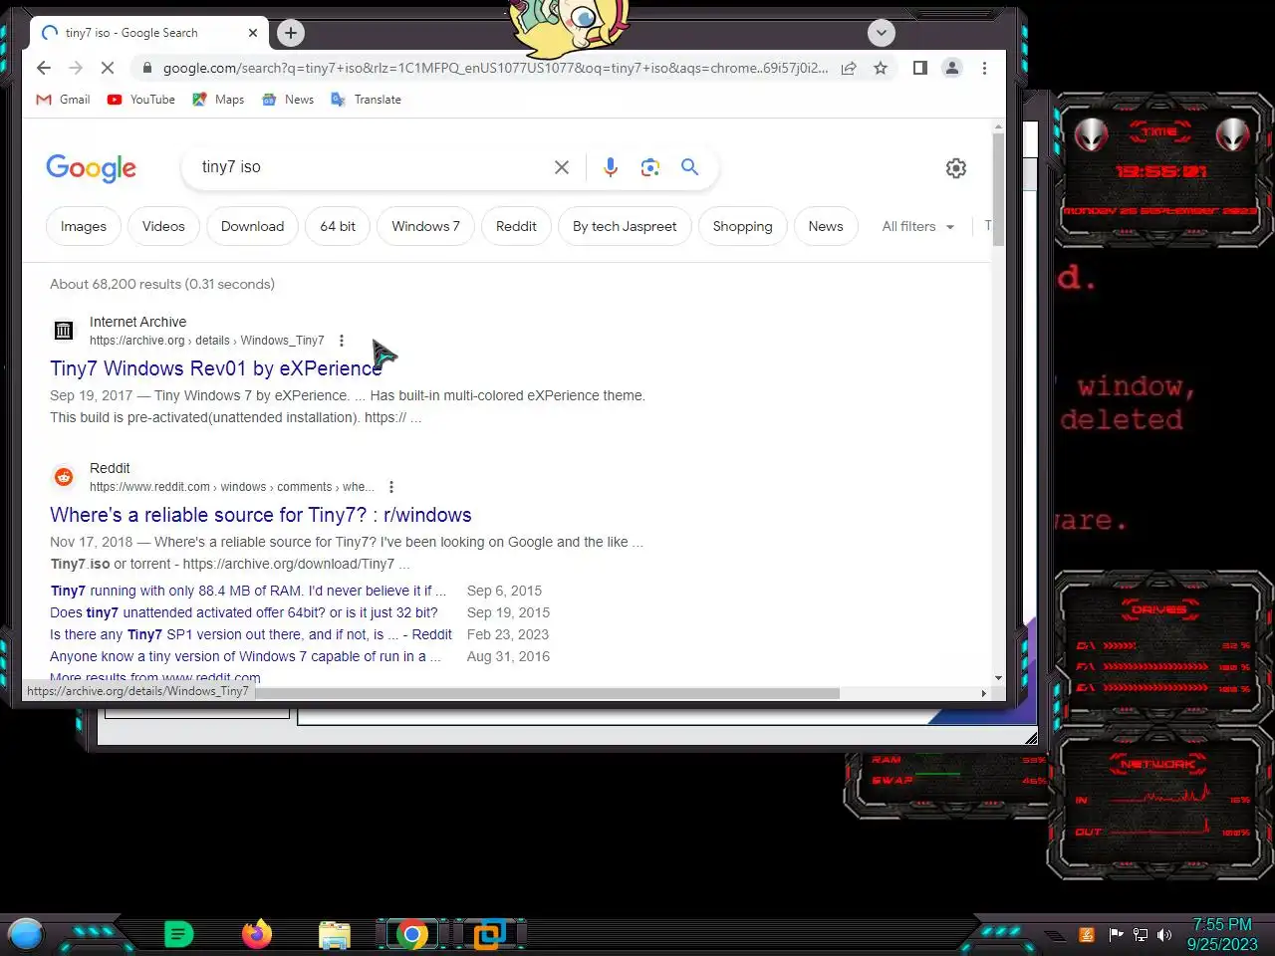Open the VMware icon on the taskbar
1275x956 pixels.
pos(489,934)
